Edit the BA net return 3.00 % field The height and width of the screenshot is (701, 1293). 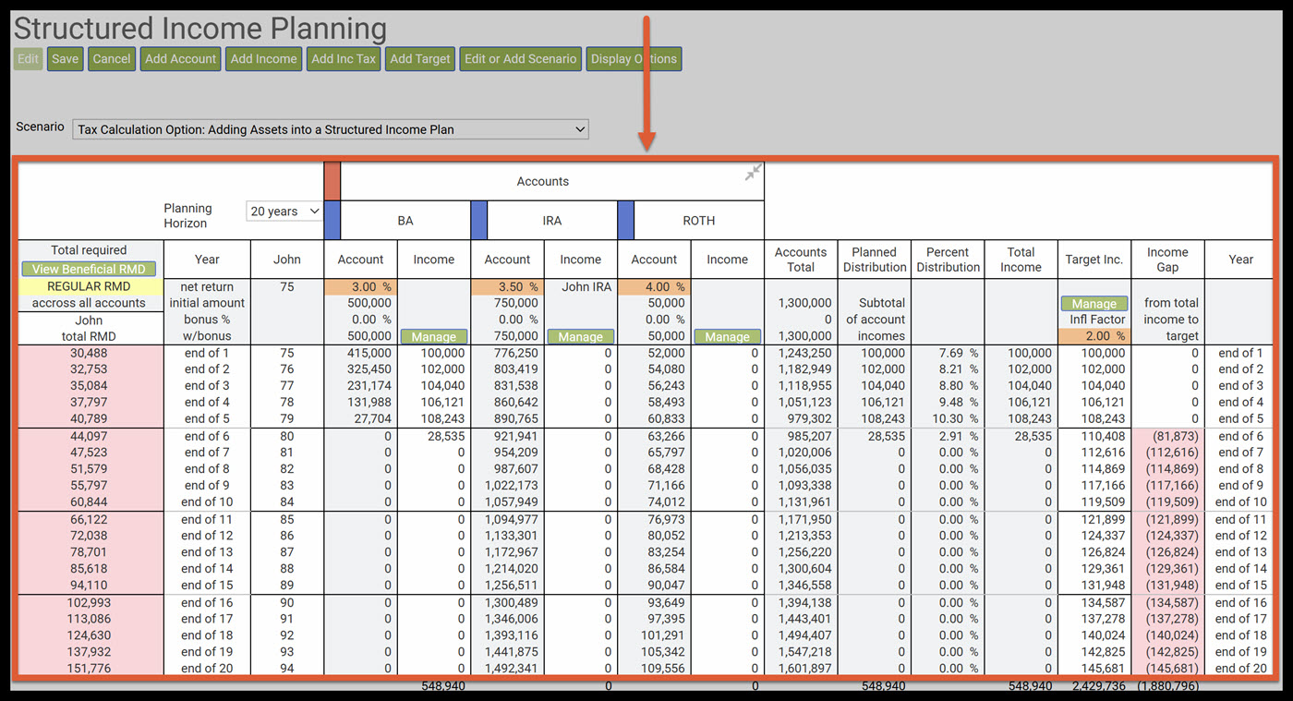[x=360, y=287]
